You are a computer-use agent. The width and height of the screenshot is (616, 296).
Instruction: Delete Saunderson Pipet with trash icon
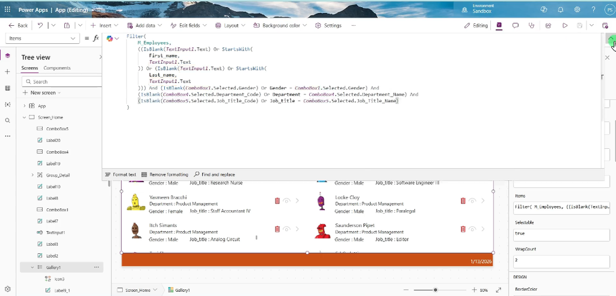pos(463,229)
